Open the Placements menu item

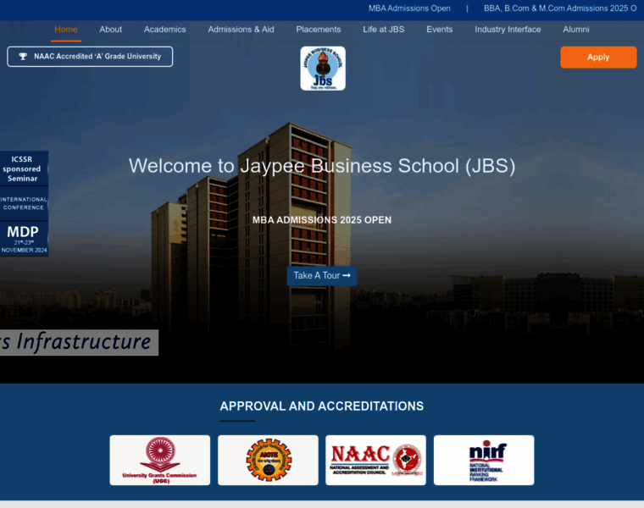pyautogui.click(x=319, y=30)
